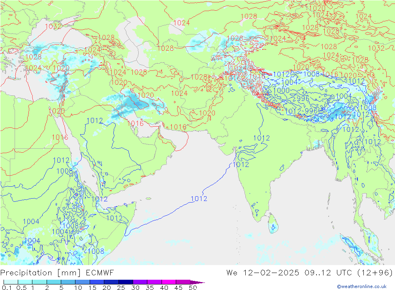Viewport: 395px width, 290px height.
Task: Click the legend value 50
Action: [x=193, y=288]
